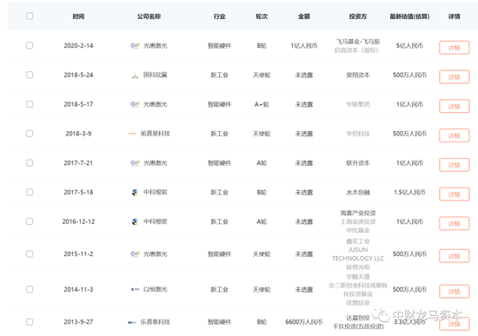This screenshot has height=336, width=478.
Task: Click the 国科欣翼 company logo icon
Action: [x=135, y=76]
